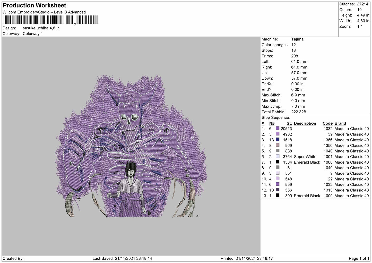Click the gray swatch for stop 8

[278, 167]
